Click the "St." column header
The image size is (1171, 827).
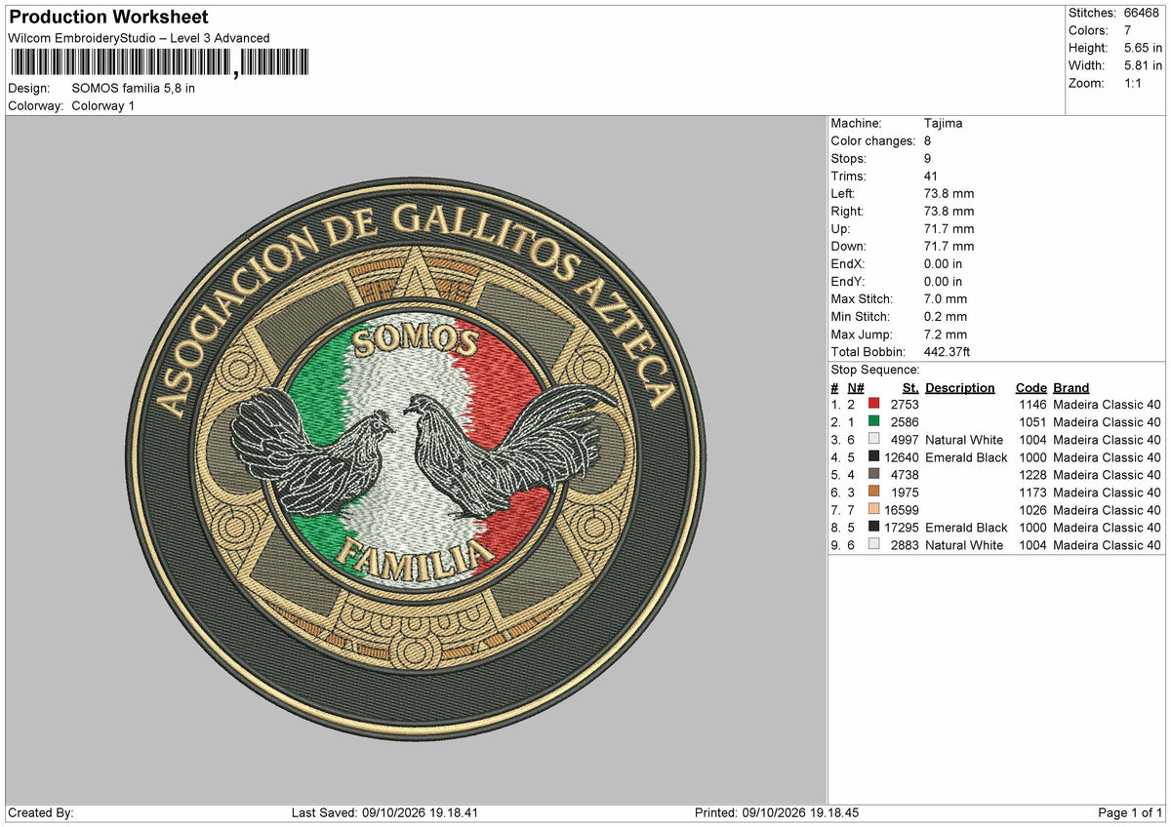tap(911, 387)
